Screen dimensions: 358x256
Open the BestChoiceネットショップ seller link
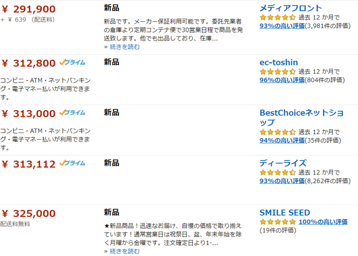[x=302, y=117]
